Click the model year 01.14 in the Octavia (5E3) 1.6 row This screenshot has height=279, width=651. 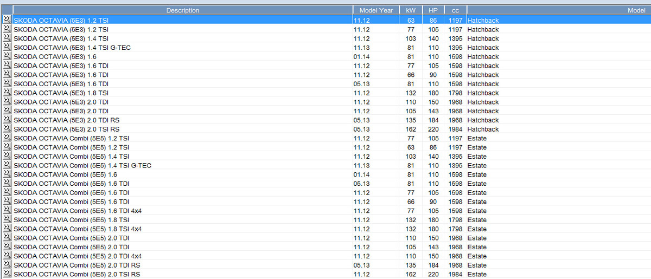coord(361,56)
